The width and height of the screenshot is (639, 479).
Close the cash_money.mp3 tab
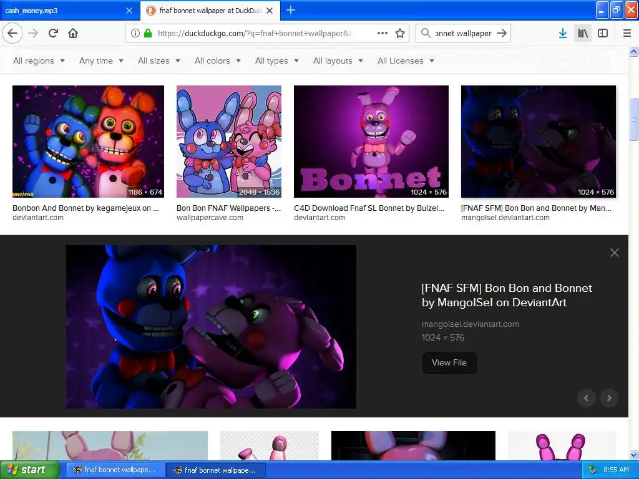(129, 11)
